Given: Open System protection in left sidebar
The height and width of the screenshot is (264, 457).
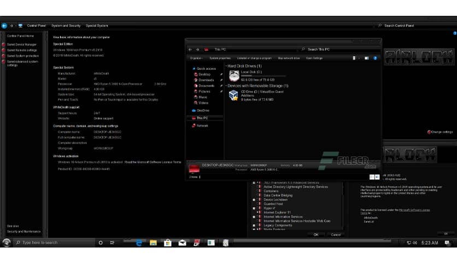Looking at the screenshot, I should tap(23, 56).
